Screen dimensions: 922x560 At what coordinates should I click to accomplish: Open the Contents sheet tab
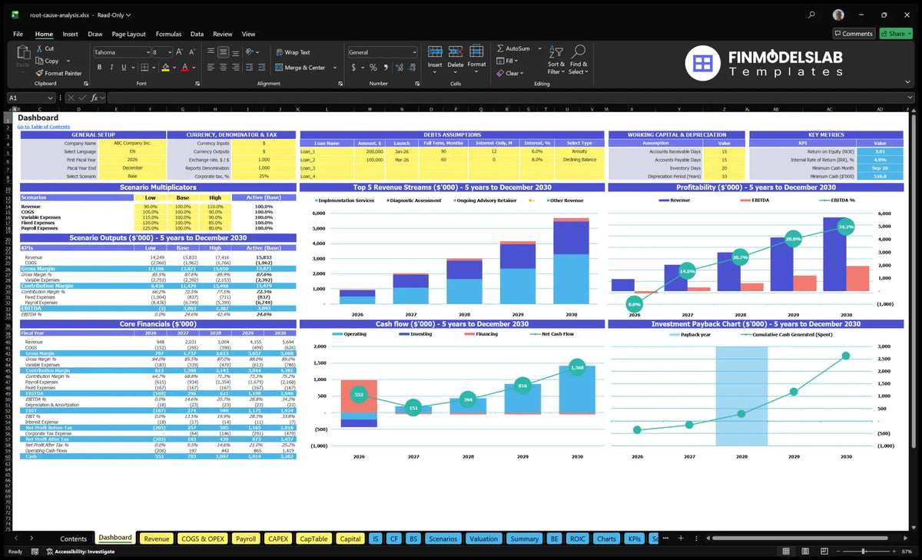tap(74, 538)
